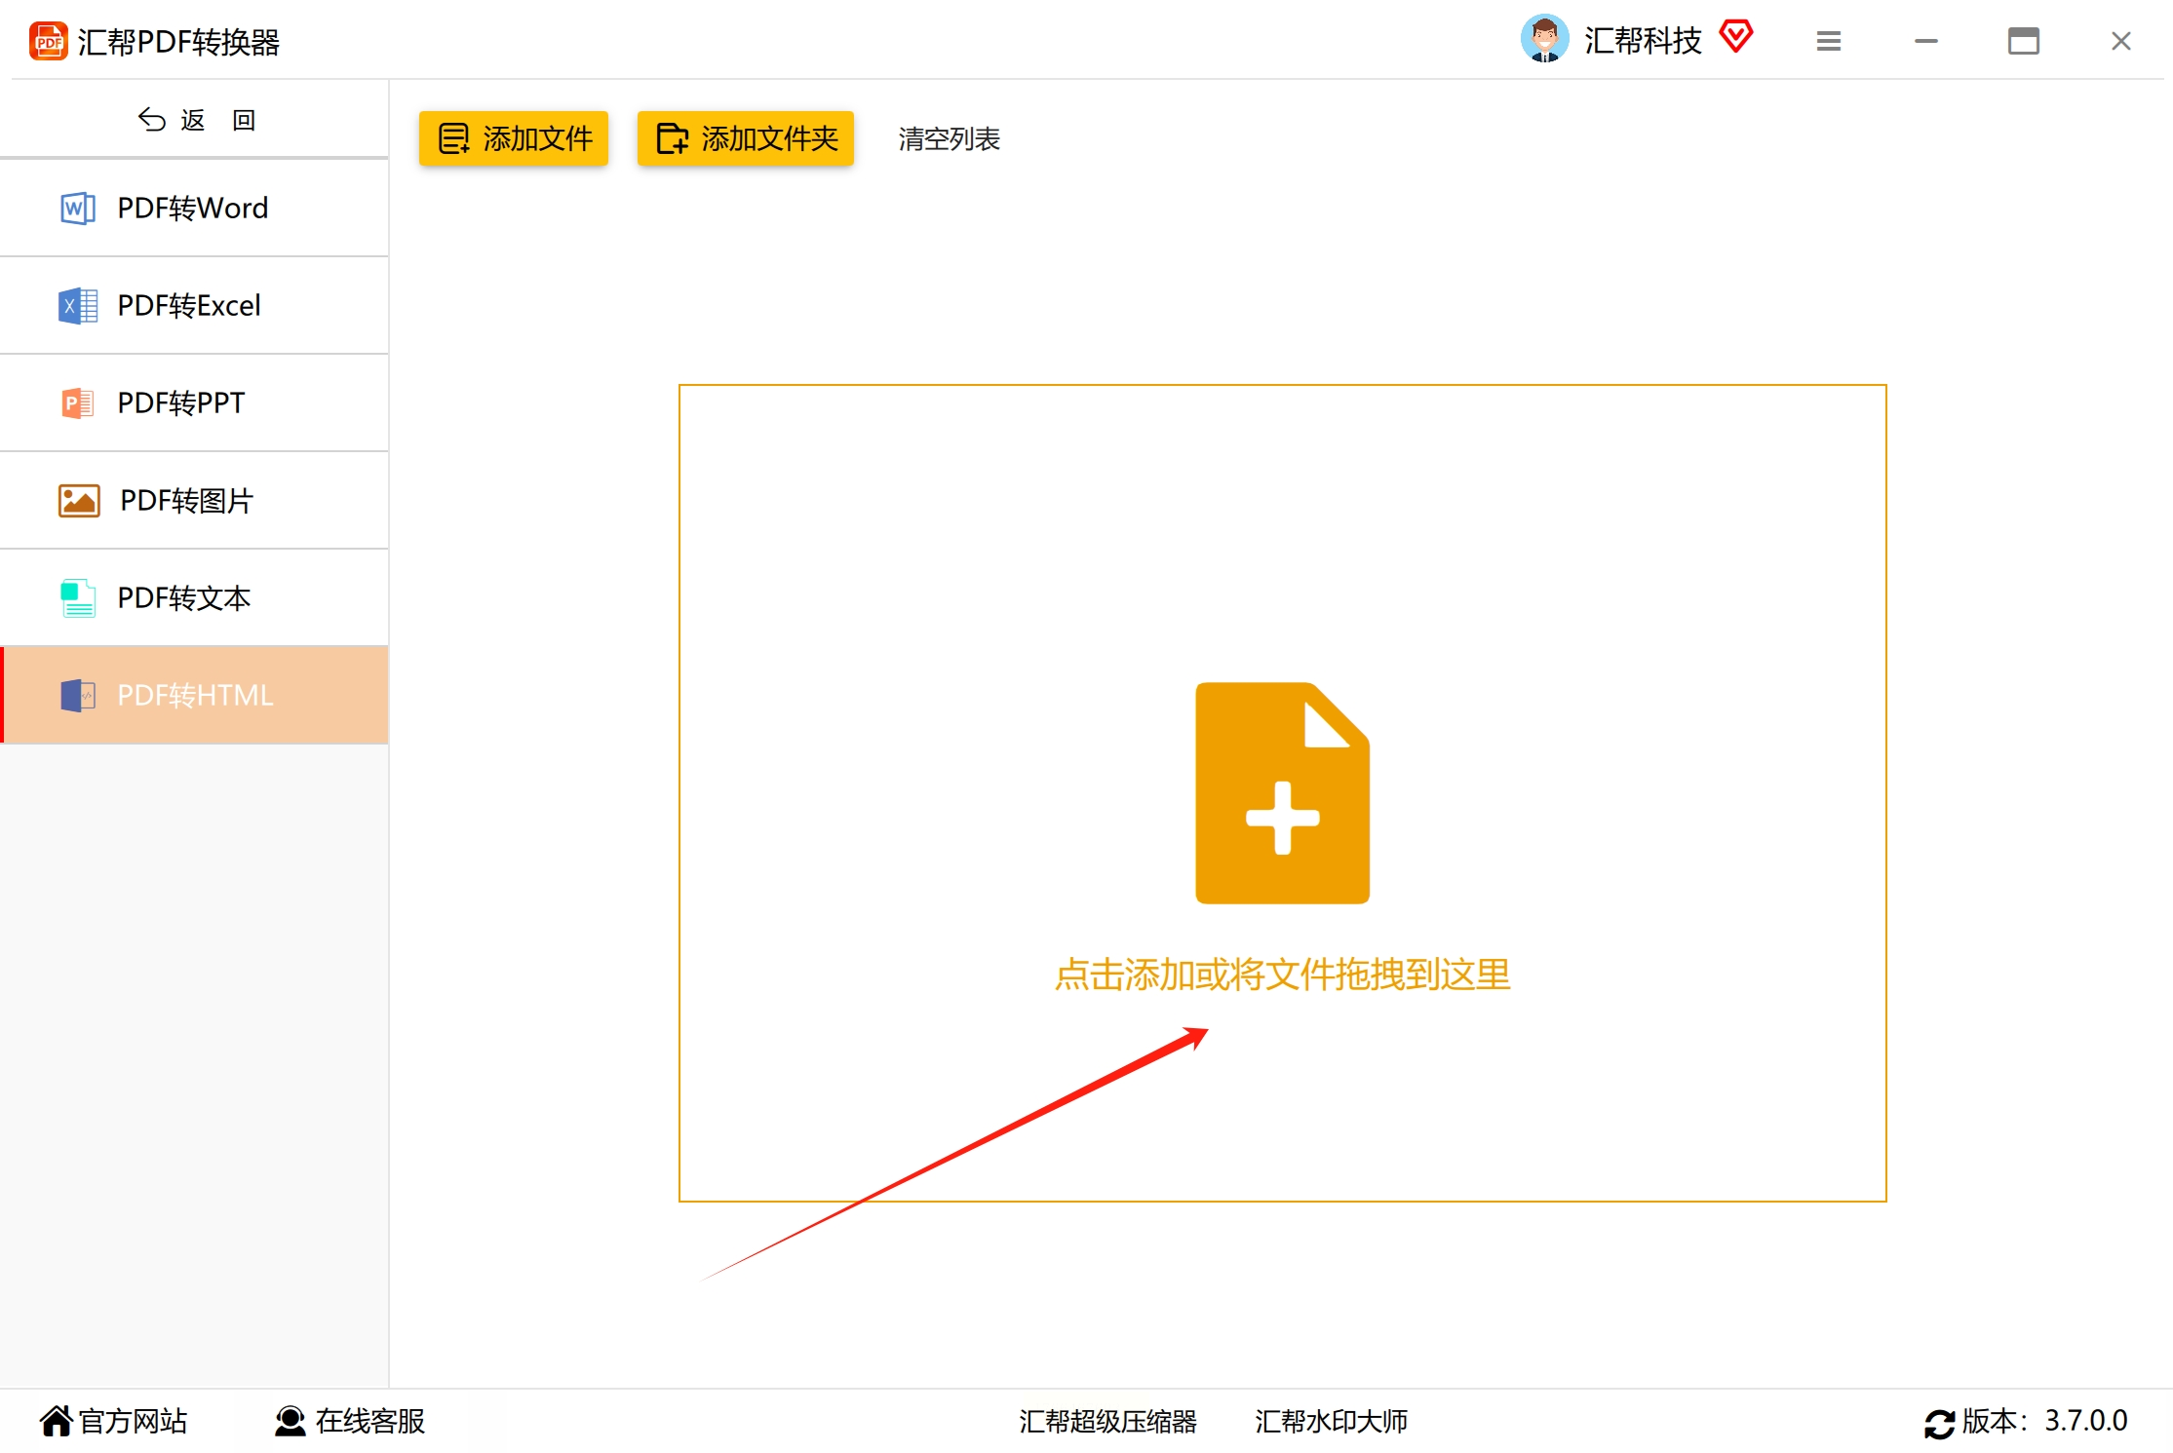2173x1453 pixels.
Task: Click the PowerPoint icon for PDF转PPT
Action: pyautogui.click(x=77, y=403)
